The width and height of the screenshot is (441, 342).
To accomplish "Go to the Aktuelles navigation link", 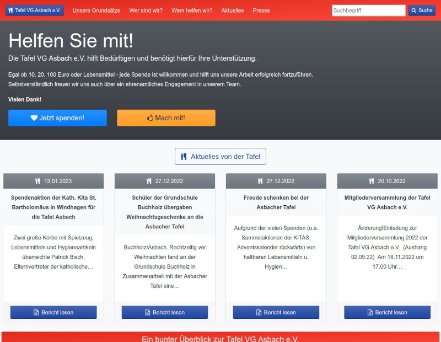I will pyautogui.click(x=233, y=10).
